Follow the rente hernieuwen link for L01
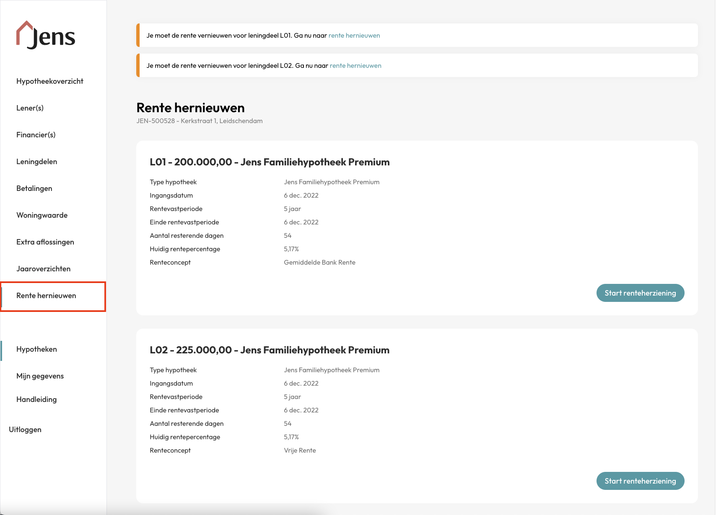Viewport: 716px width, 515px height. tap(354, 36)
